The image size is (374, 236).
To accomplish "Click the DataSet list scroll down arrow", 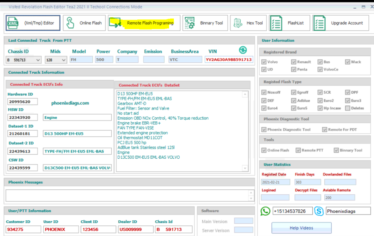I will coord(245,169).
